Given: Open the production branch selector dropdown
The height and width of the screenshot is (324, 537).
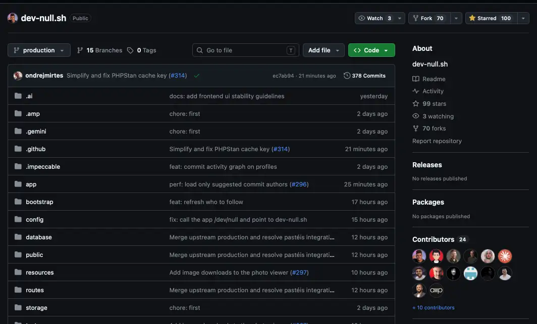Looking at the screenshot, I should [39, 50].
